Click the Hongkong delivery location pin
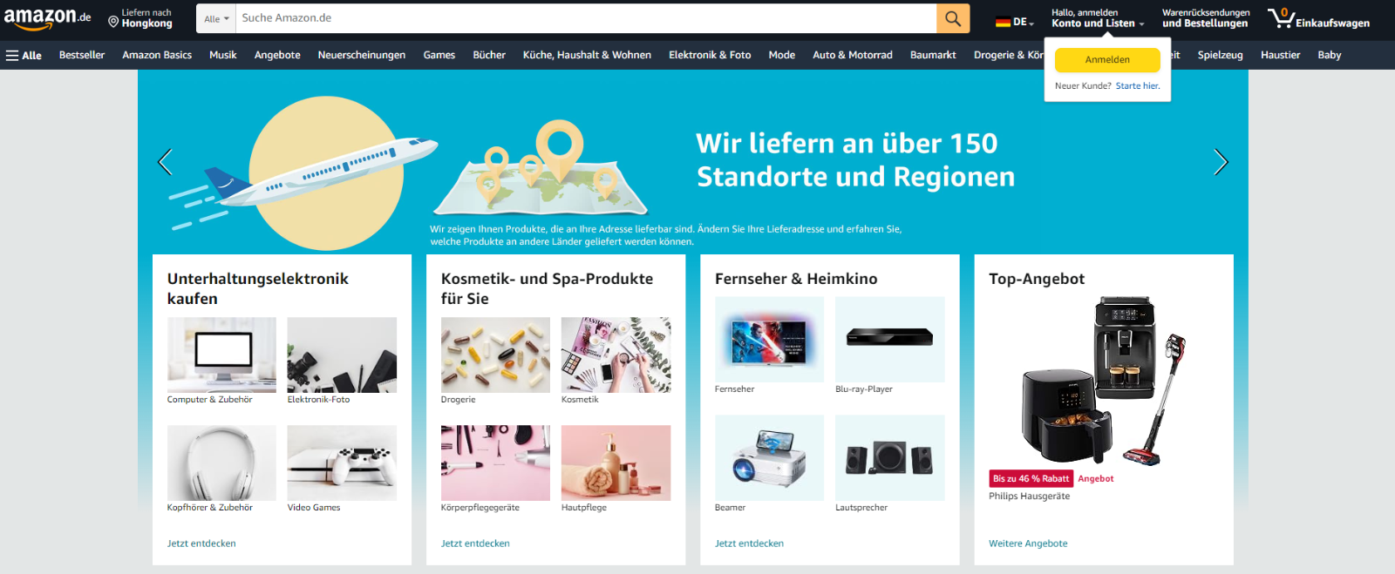1395x574 pixels. click(x=113, y=22)
